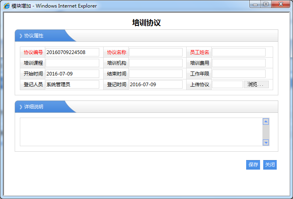Image resolution: width=293 pixels, height=199 pixels.
Task: Open the 结束时间 date field
Action: (x=156, y=74)
